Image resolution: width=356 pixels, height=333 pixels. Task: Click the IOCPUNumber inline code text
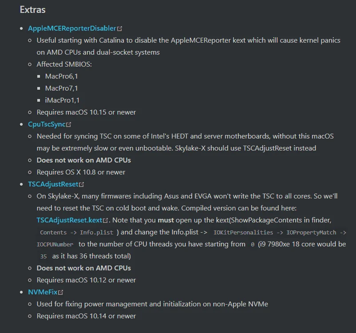click(x=55, y=244)
